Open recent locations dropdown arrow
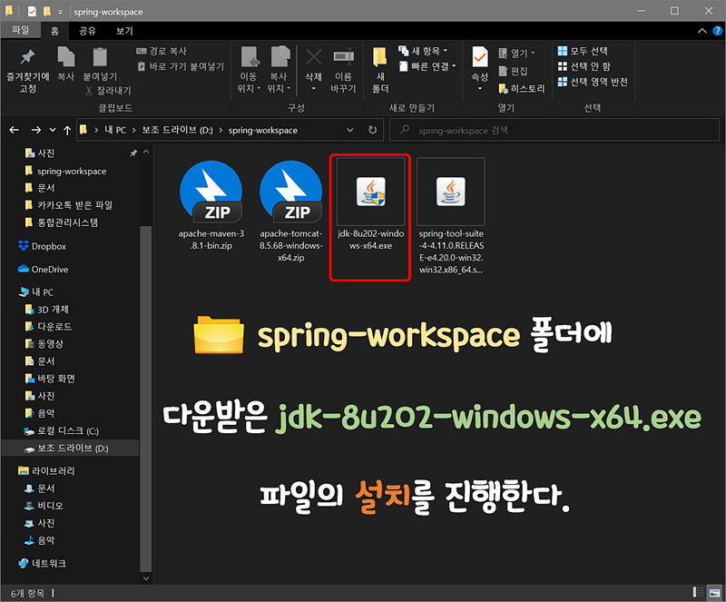The width and height of the screenshot is (726, 602). (53, 130)
